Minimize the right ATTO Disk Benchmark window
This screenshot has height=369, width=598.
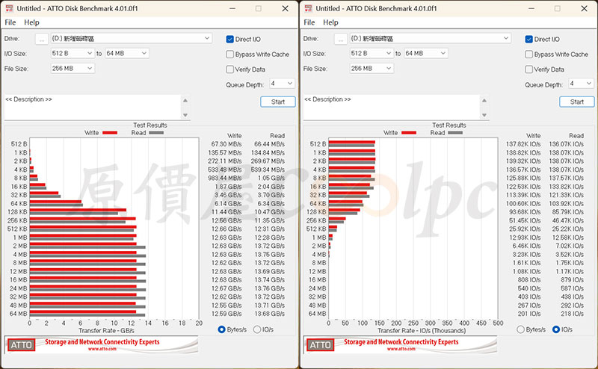coord(531,8)
